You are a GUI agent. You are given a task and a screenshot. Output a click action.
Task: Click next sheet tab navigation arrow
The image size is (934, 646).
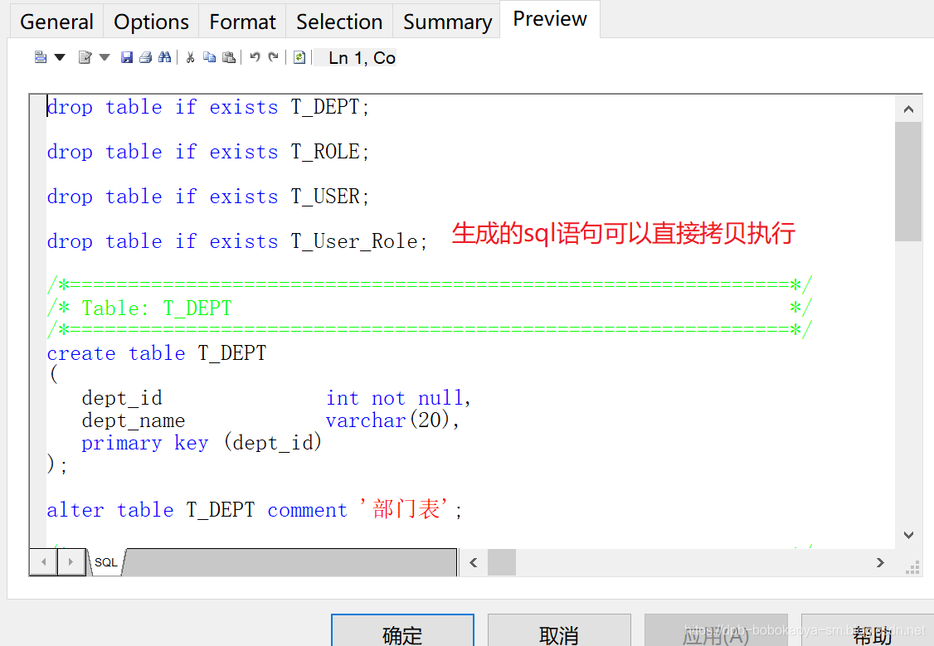point(71,562)
